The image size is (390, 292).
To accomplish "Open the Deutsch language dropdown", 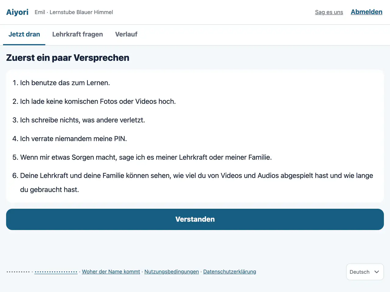I will pyautogui.click(x=365, y=272).
